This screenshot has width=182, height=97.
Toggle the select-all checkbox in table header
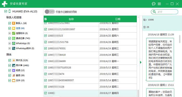click(x=45, y=19)
